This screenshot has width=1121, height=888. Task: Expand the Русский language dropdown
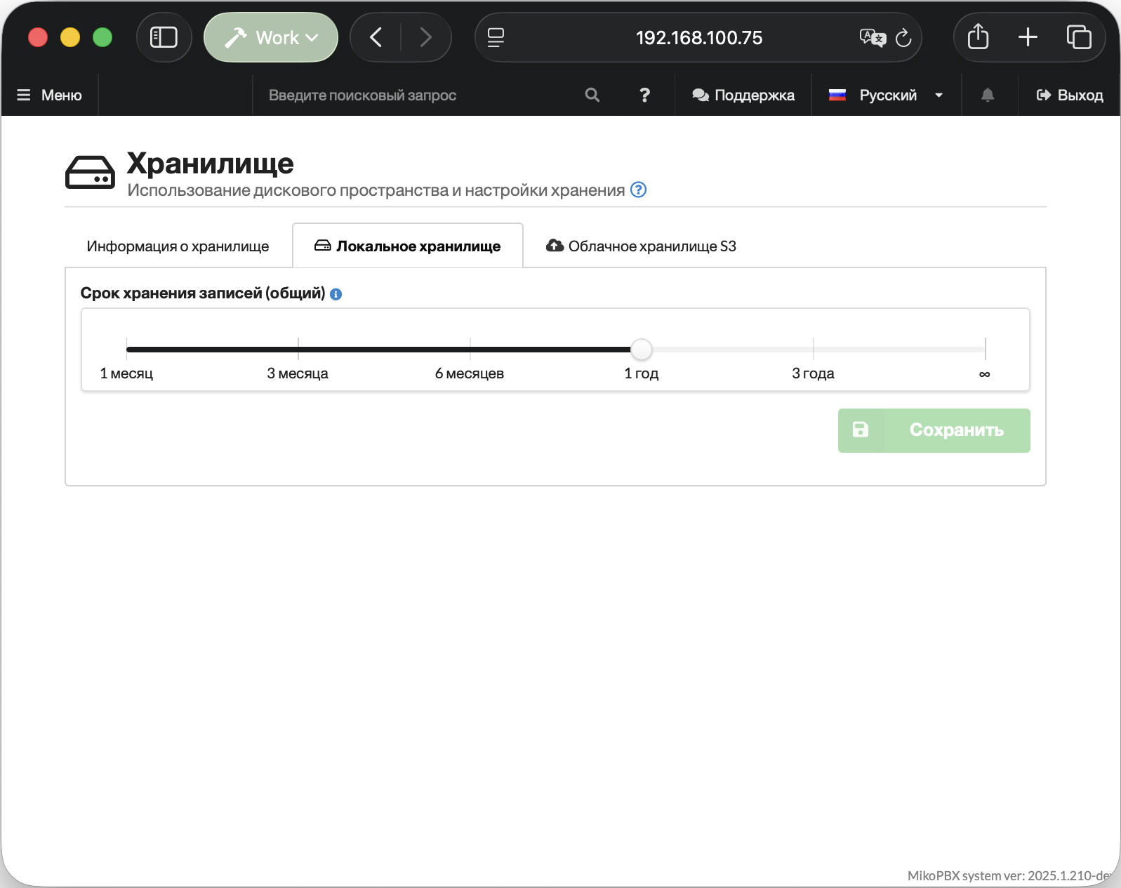[887, 95]
